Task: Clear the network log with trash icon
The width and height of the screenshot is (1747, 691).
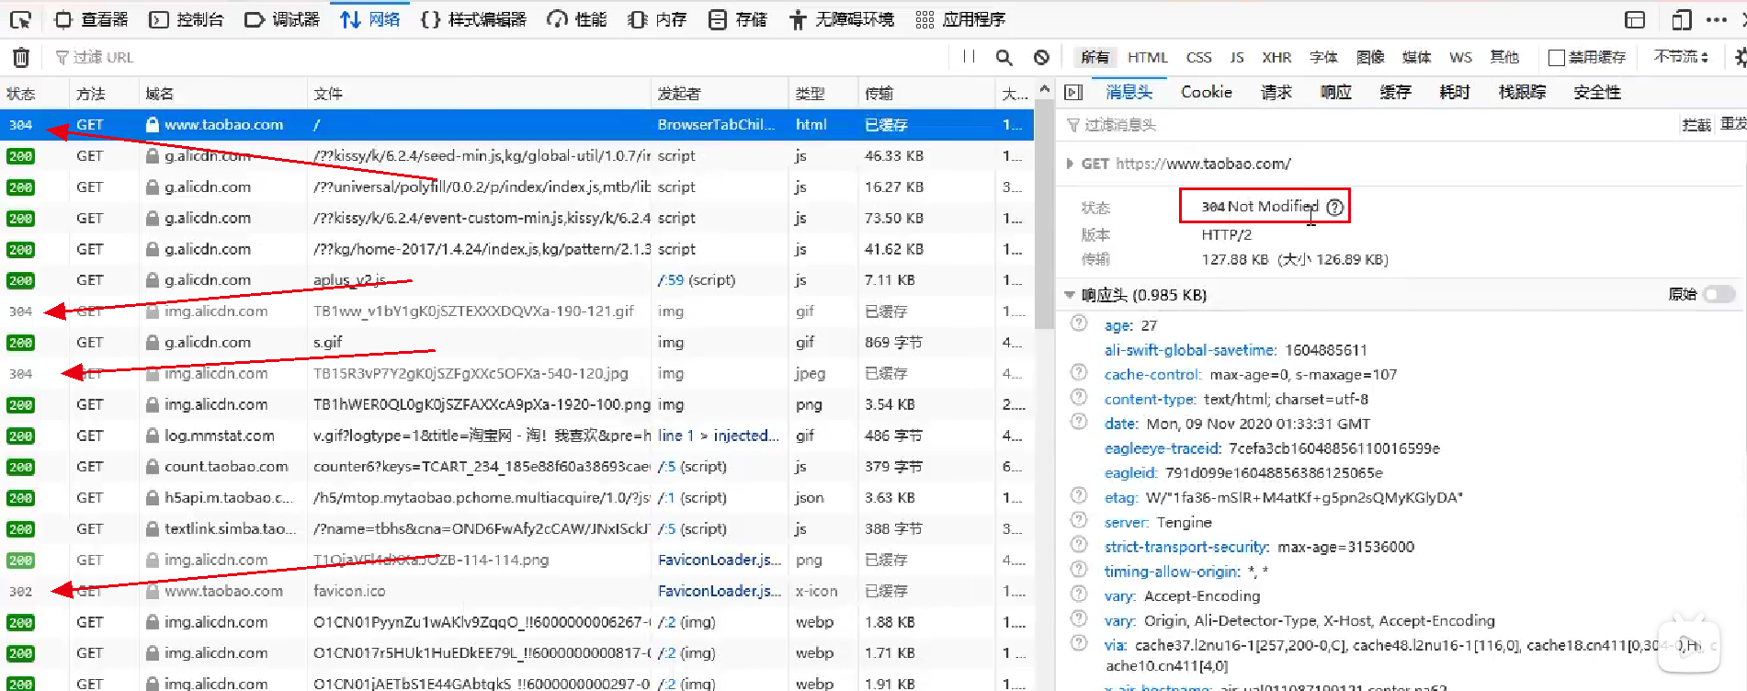Action: click(21, 57)
